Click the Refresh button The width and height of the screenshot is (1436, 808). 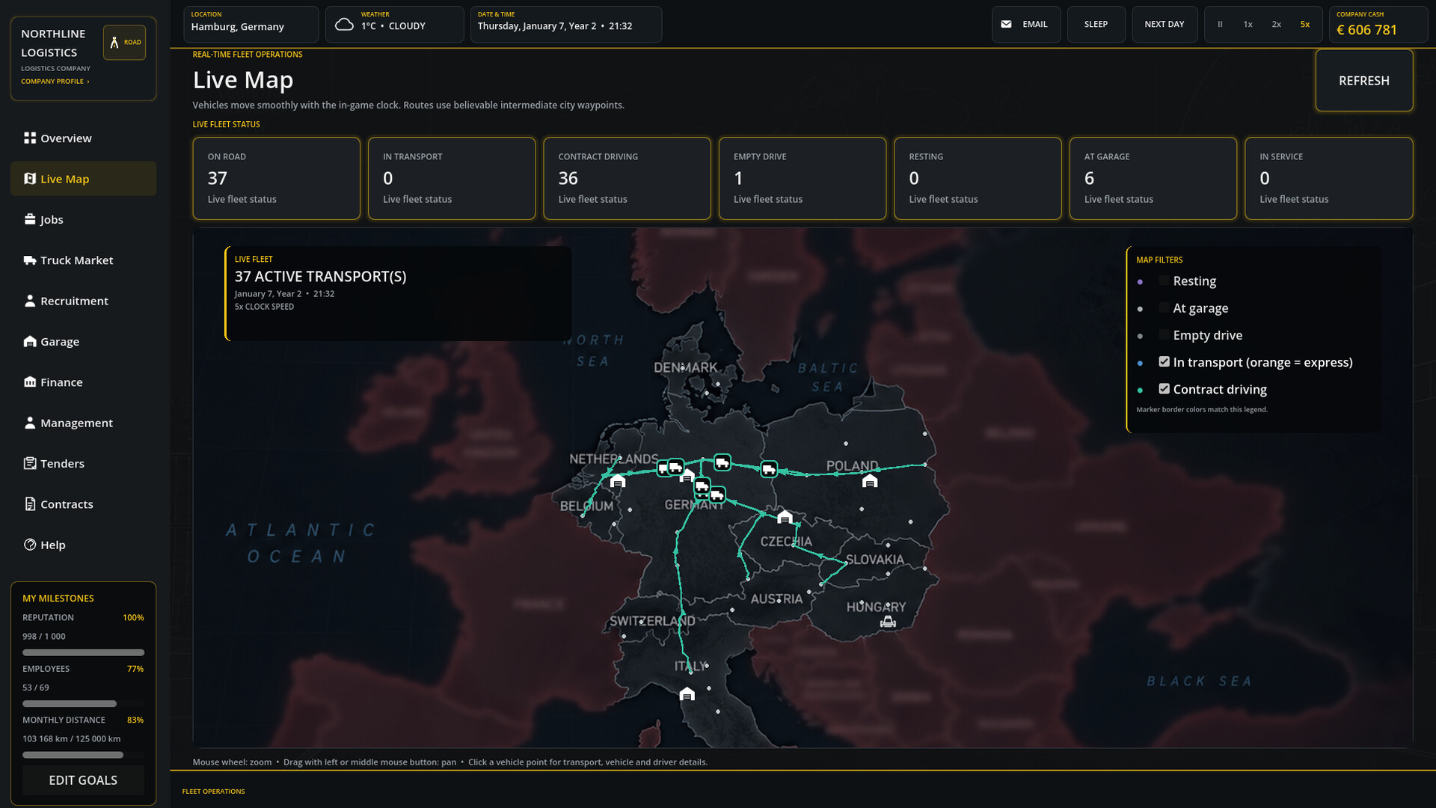tap(1363, 80)
